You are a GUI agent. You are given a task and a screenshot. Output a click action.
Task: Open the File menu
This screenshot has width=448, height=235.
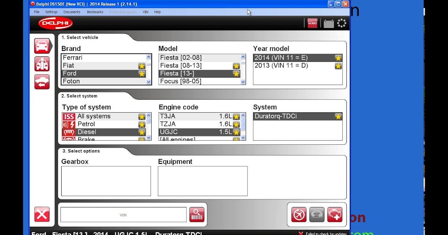tap(37, 12)
